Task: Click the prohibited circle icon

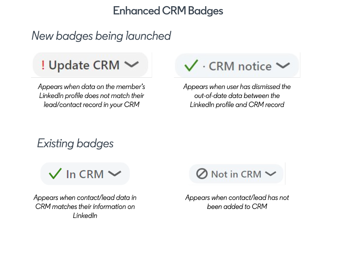Action: [x=202, y=174]
